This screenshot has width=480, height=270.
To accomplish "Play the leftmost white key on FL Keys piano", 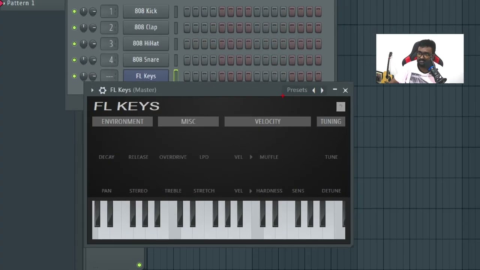I will coord(95,232).
